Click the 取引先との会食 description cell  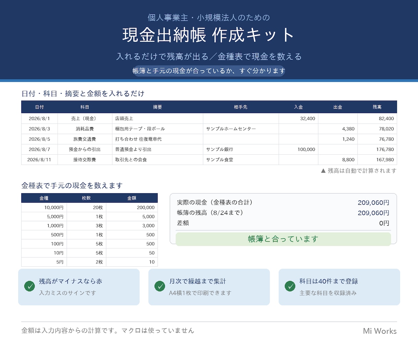(158, 159)
